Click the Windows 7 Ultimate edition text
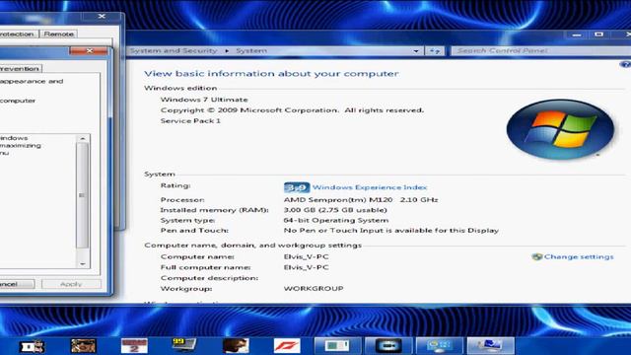The image size is (631, 355). [x=204, y=100]
